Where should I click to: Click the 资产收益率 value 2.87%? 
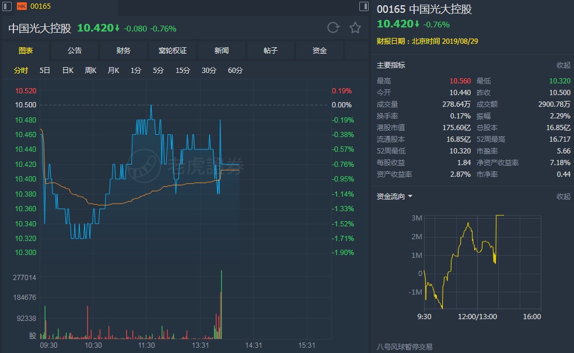(x=460, y=174)
